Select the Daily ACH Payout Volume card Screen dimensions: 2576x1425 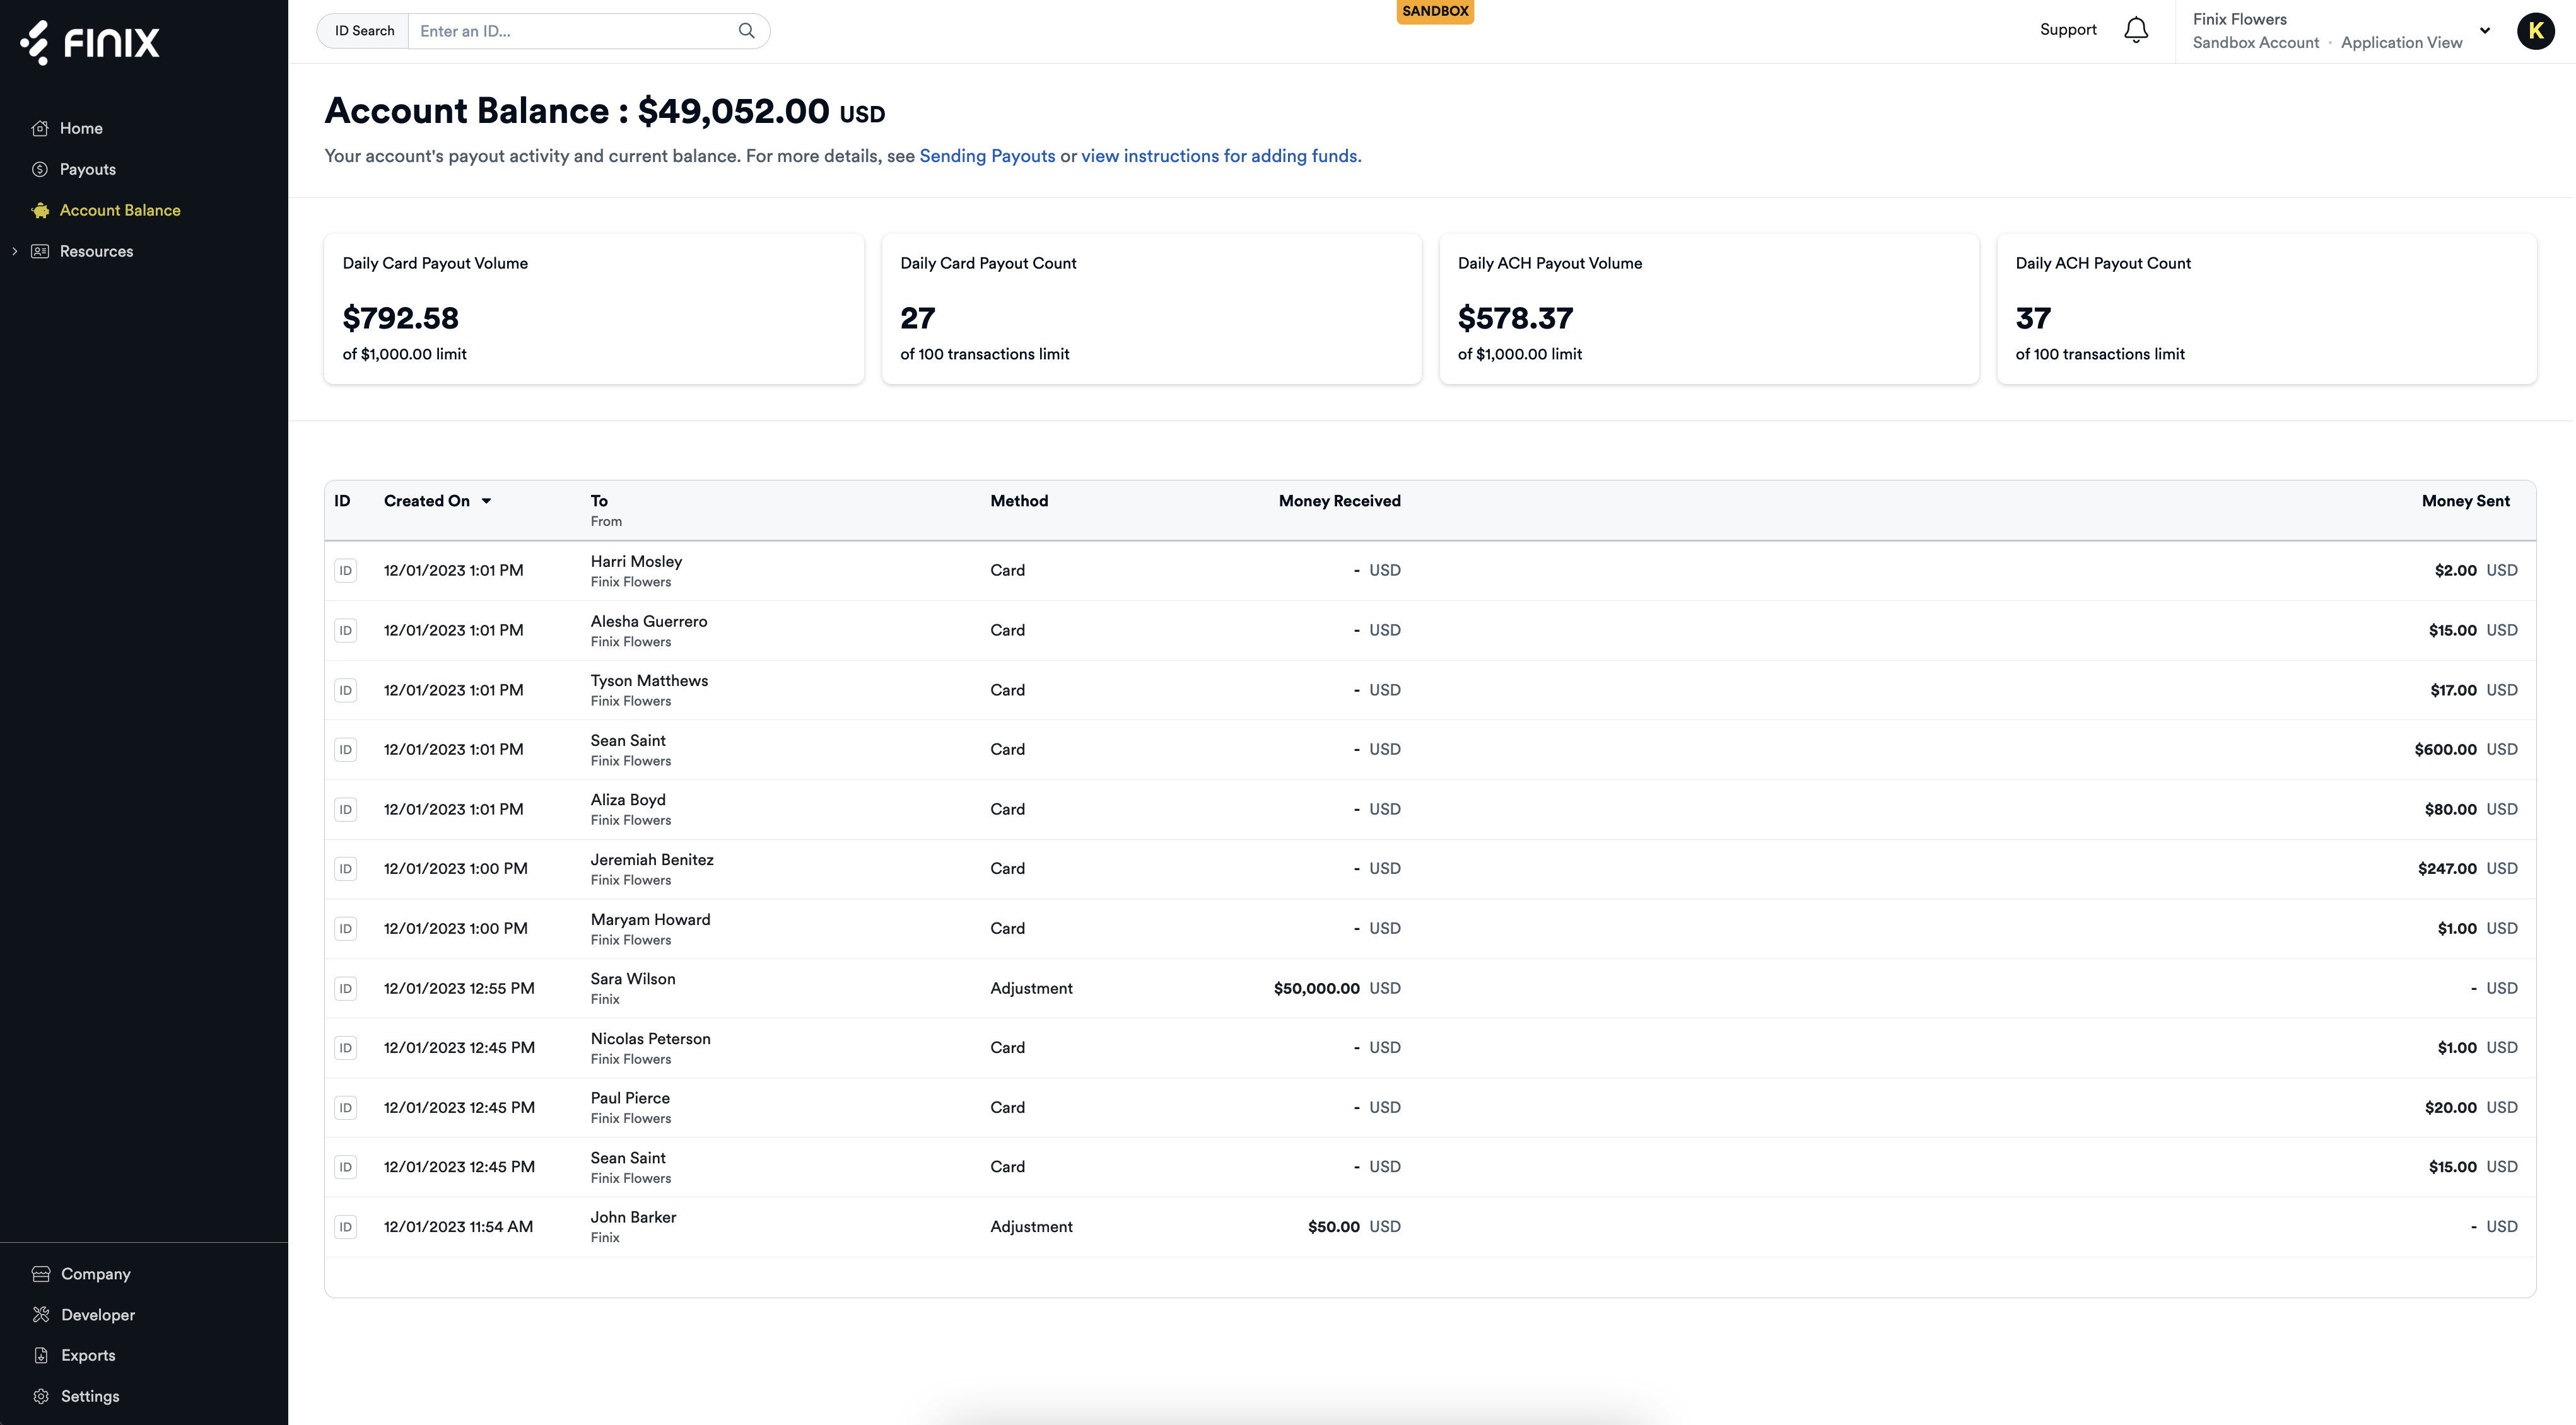click(1709, 309)
